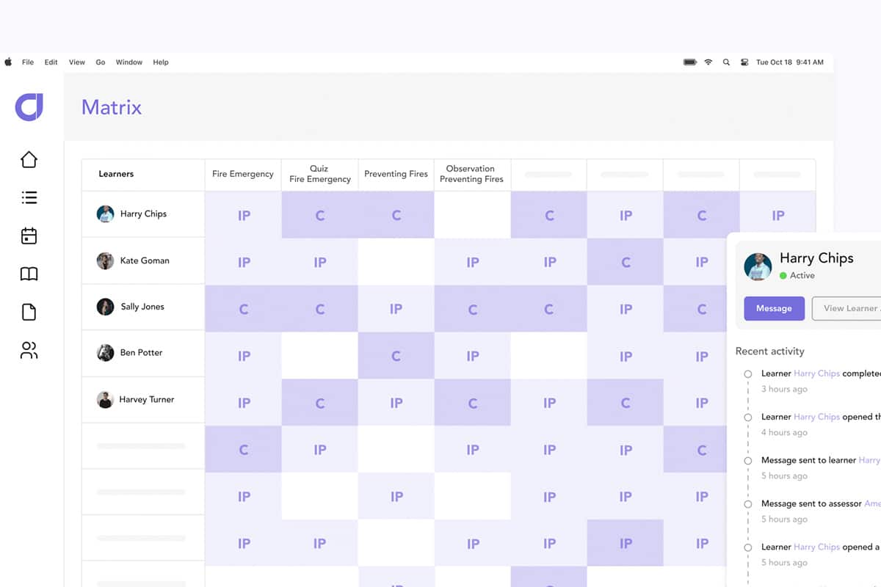This screenshot has width=881, height=587.
Task: Open the calendar sidebar icon
Action: 29,236
